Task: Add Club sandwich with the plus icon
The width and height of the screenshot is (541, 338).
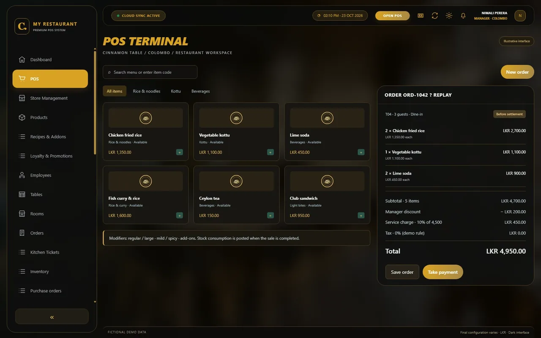Action: coord(361,215)
